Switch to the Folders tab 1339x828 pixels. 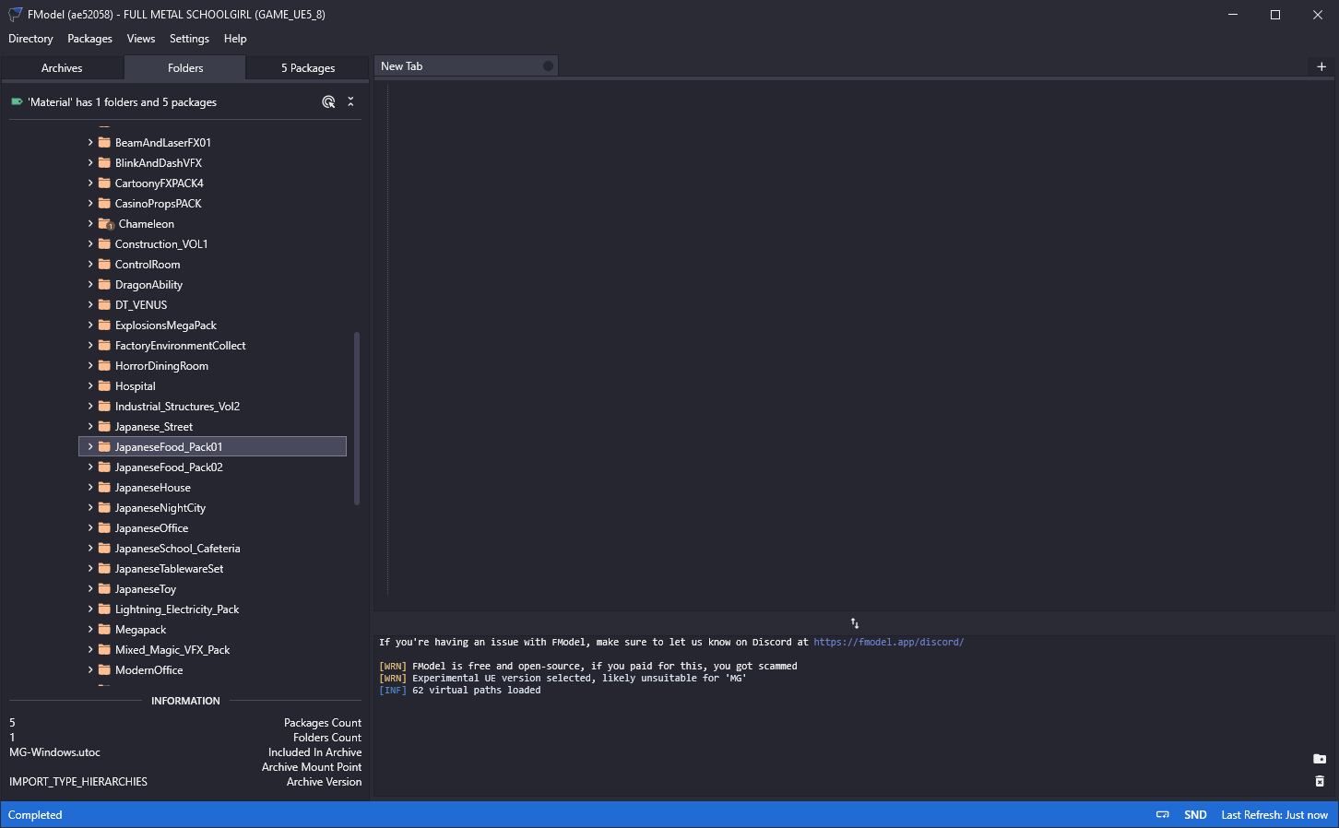(185, 68)
